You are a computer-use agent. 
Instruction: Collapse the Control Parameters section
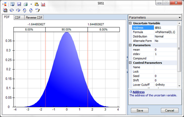coord(130,63)
